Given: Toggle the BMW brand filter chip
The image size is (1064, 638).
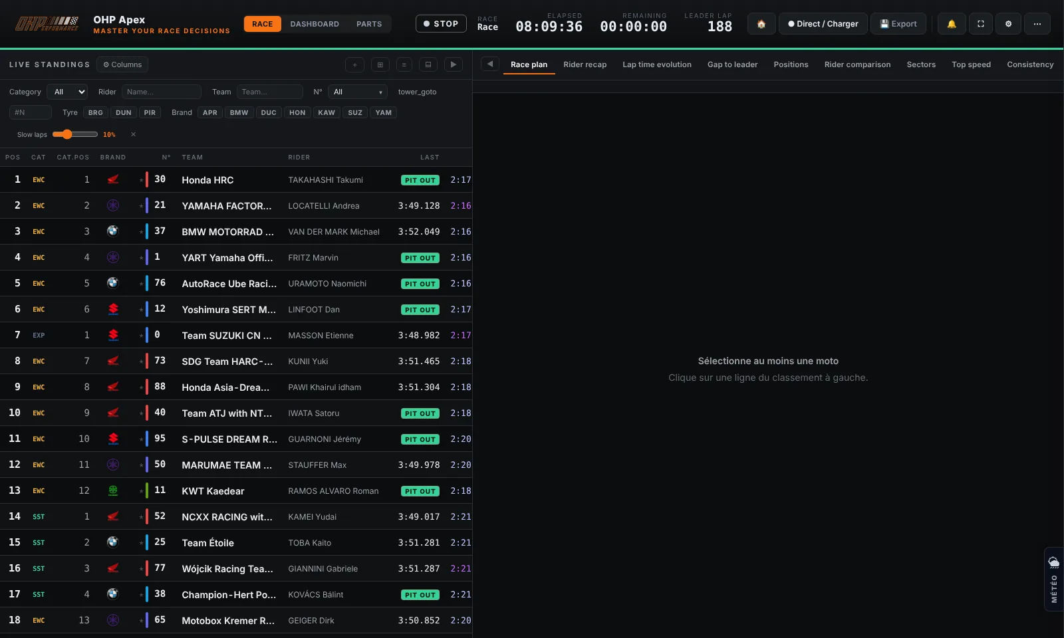Looking at the screenshot, I should [239, 112].
